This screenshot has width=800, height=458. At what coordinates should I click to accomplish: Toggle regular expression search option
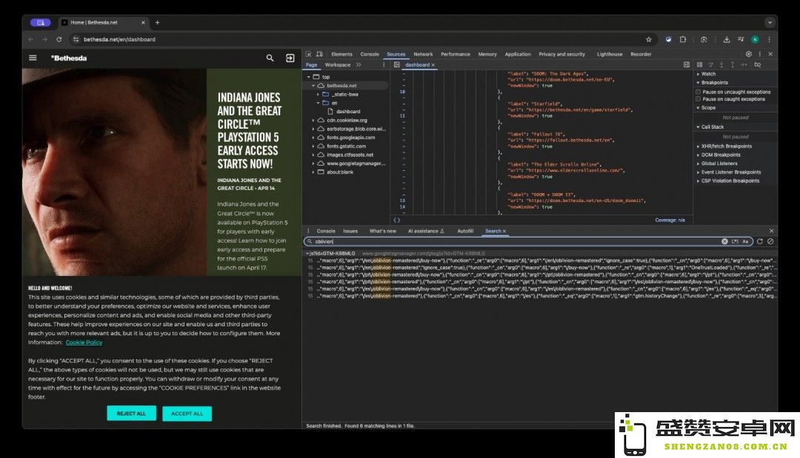[x=735, y=241]
